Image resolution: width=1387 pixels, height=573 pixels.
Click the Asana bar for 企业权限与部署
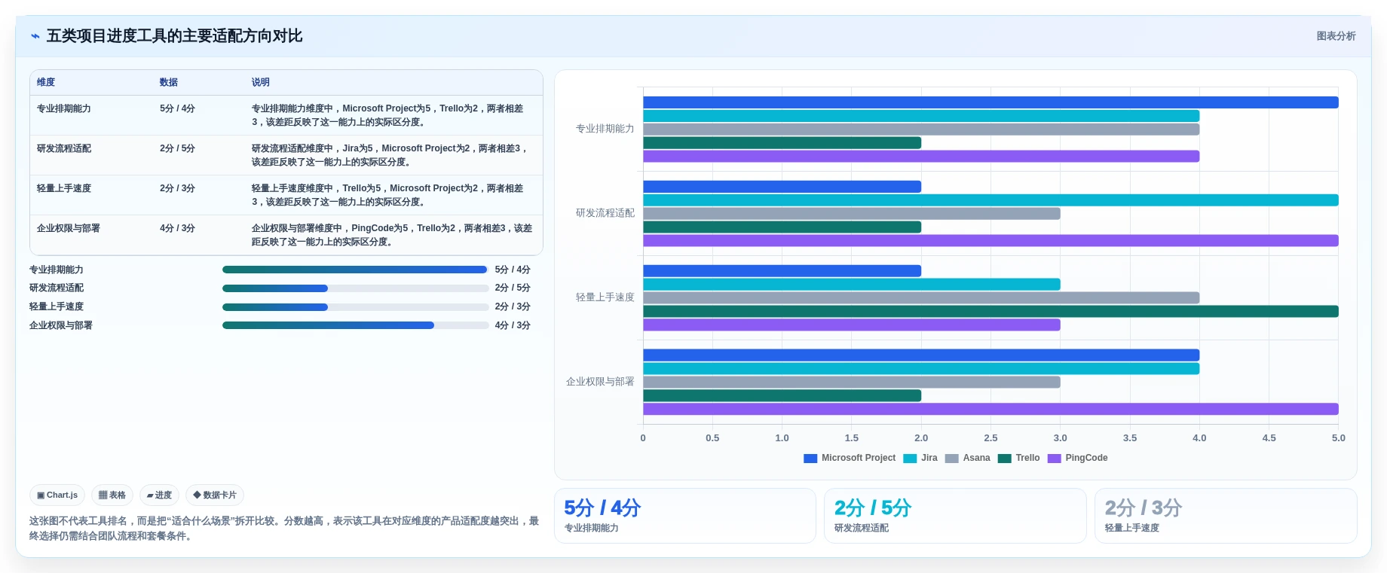(852, 383)
